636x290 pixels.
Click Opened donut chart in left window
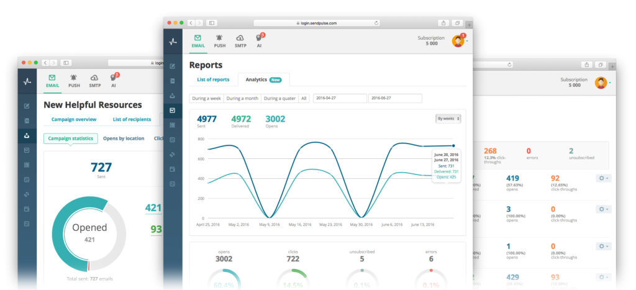[89, 233]
